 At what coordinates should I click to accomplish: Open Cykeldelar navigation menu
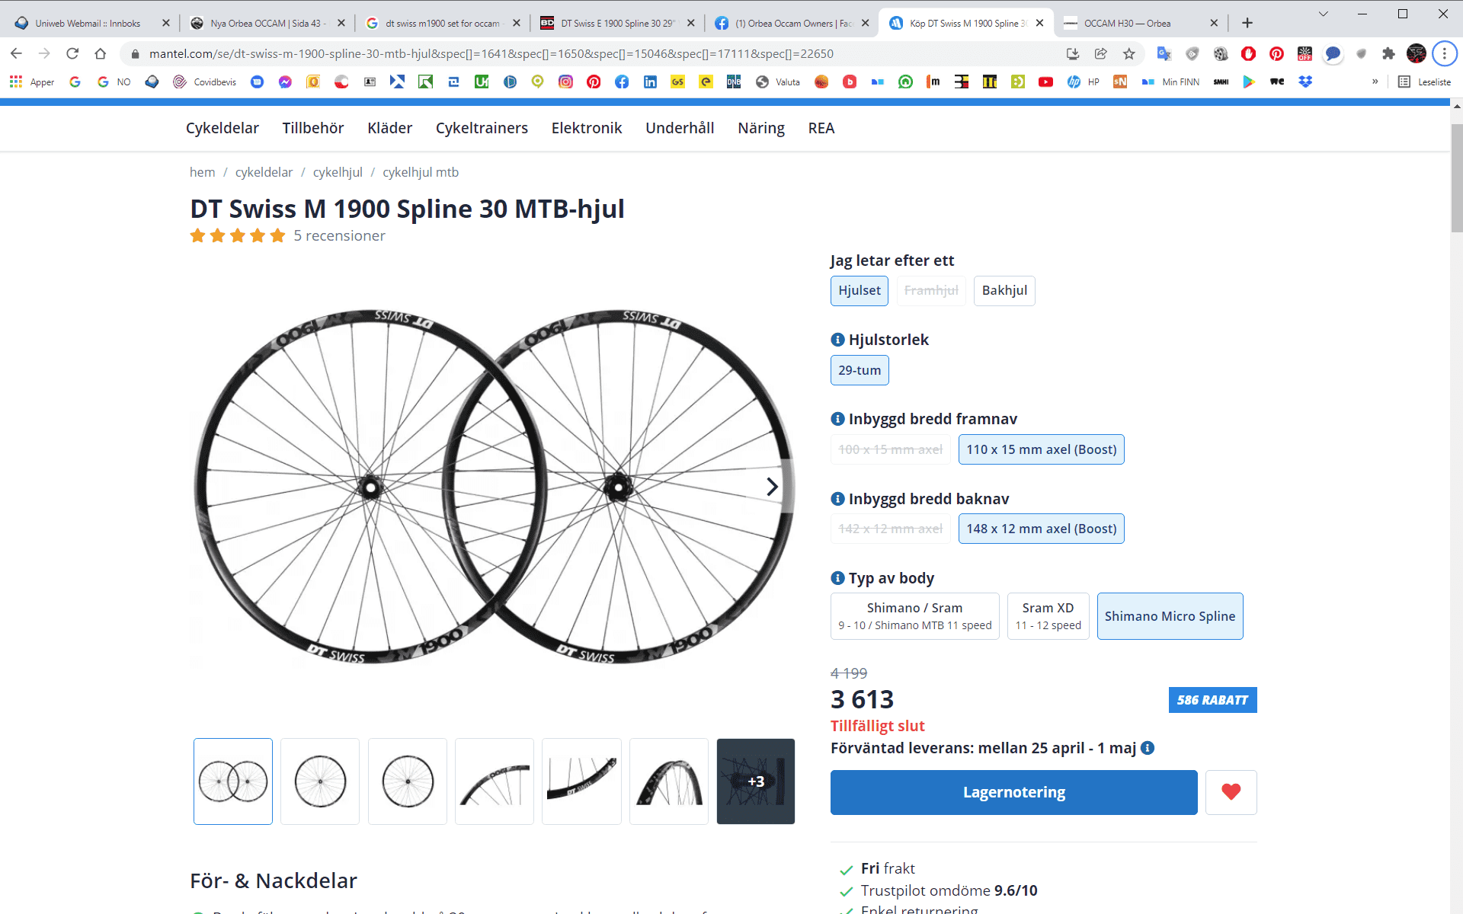pyautogui.click(x=222, y=128)
